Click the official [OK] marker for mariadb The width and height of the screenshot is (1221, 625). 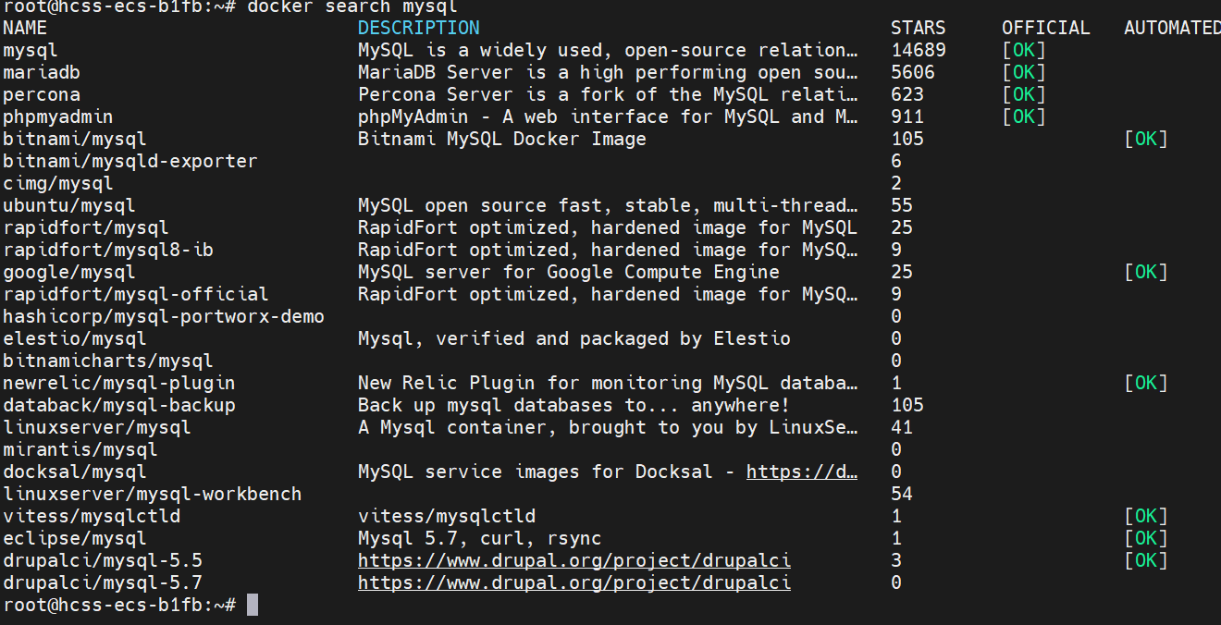[1024, 73]
